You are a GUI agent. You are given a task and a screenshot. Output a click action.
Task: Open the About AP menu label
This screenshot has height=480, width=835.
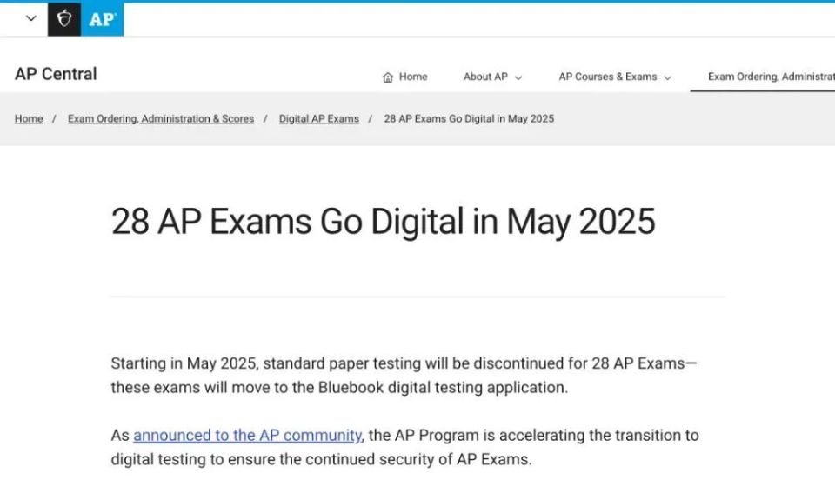click(x=485, y=77)
